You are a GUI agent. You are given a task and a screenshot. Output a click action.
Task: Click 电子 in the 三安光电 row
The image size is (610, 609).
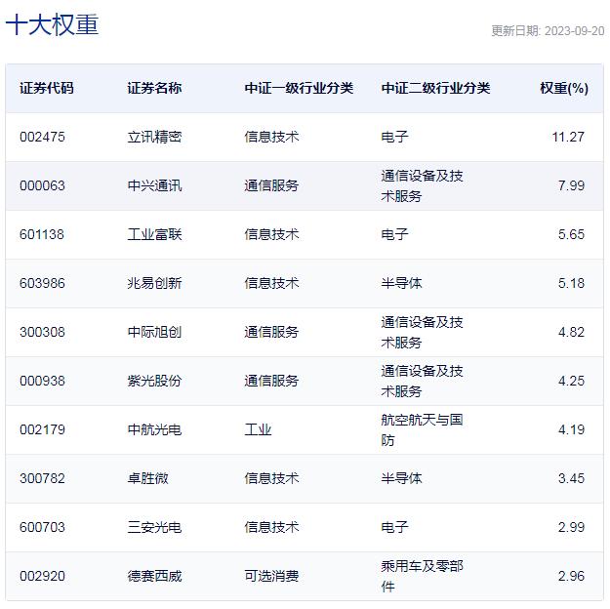coord(395,528)
